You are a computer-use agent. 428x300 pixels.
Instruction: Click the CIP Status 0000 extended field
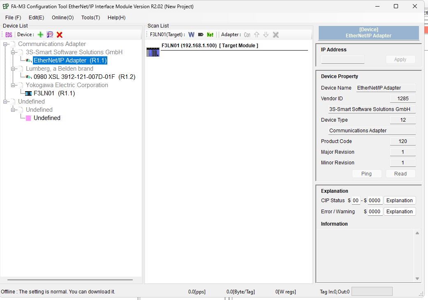click(x=375, y=201)
